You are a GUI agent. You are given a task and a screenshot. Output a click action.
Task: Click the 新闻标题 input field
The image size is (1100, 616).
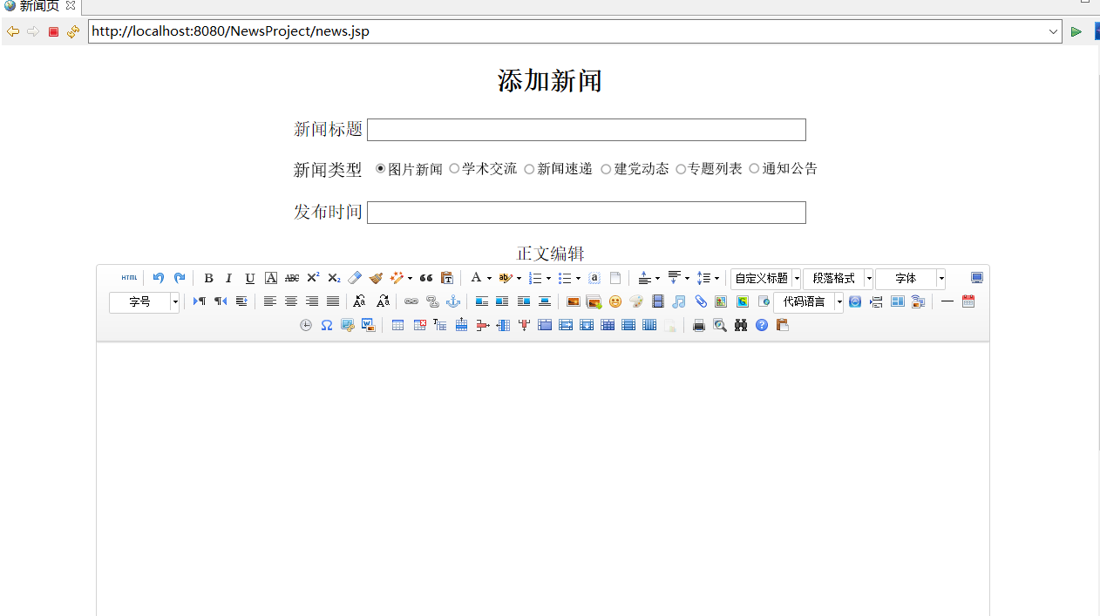(x=587, y=130)
